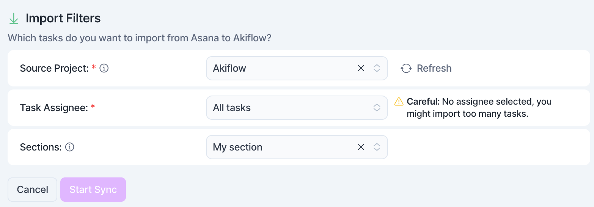Click the info icon beside Sections label
594x207 pixels.
pyautogui.click(x=69, y=147)
